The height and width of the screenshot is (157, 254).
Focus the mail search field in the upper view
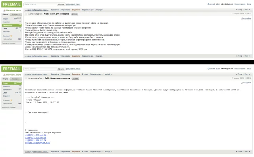pos(40,4)
